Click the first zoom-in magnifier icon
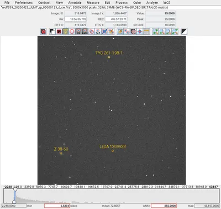This screenshot has height=209, width=221. click(x=155, y=32)
